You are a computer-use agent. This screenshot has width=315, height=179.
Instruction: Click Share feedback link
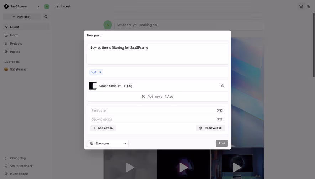click(21, 166)
